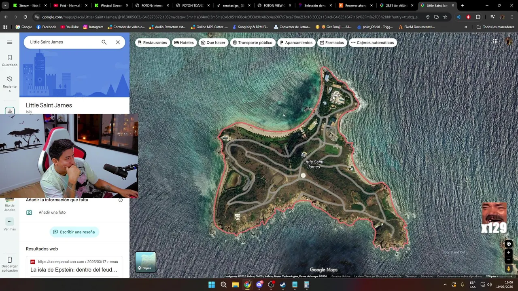Switch to the 2831 Av. Atlántica tab

[x=397, y=6]
